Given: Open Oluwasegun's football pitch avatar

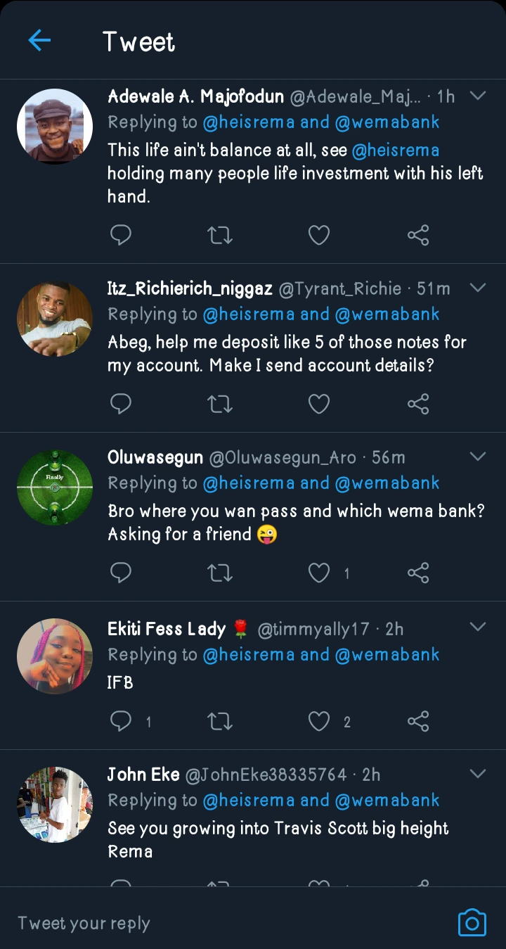Looking at the screenshot, I should (x=55, y=488).
